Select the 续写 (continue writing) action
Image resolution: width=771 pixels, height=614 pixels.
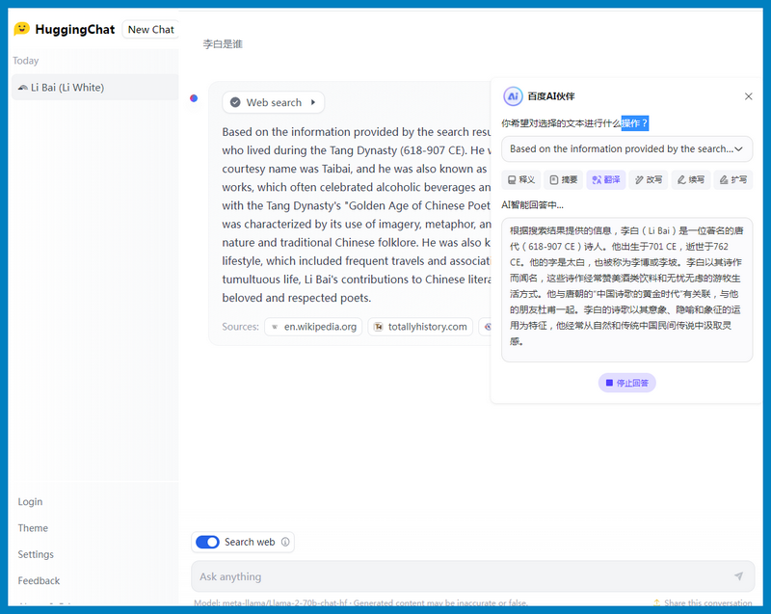point(690,180)
